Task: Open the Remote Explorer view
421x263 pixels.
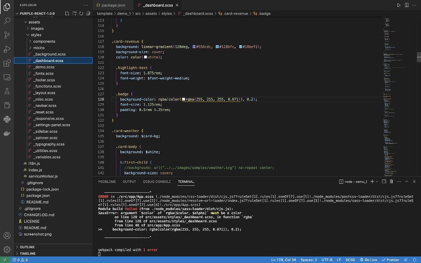Action: coord(7,77)
